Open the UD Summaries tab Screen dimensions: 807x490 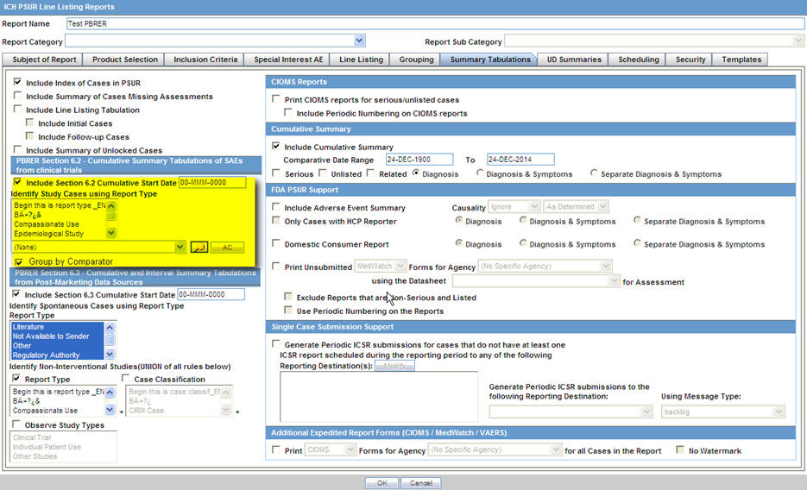coord(574,60)
